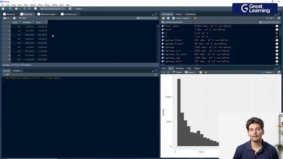
Task: Open the recent files dropdown arrow
Action: click(x=20, y=9)
